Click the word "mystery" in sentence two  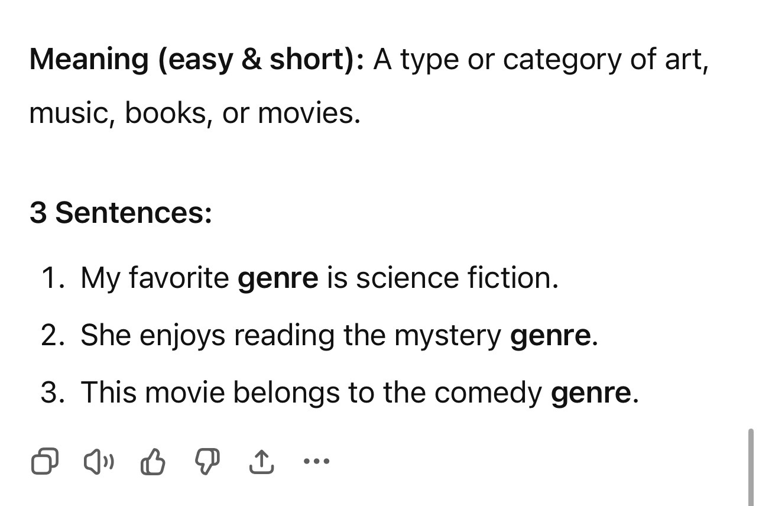(447, 336)
